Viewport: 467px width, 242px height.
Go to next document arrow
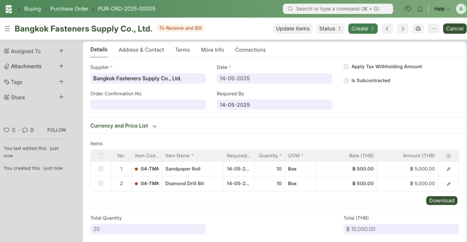point(403,29)
